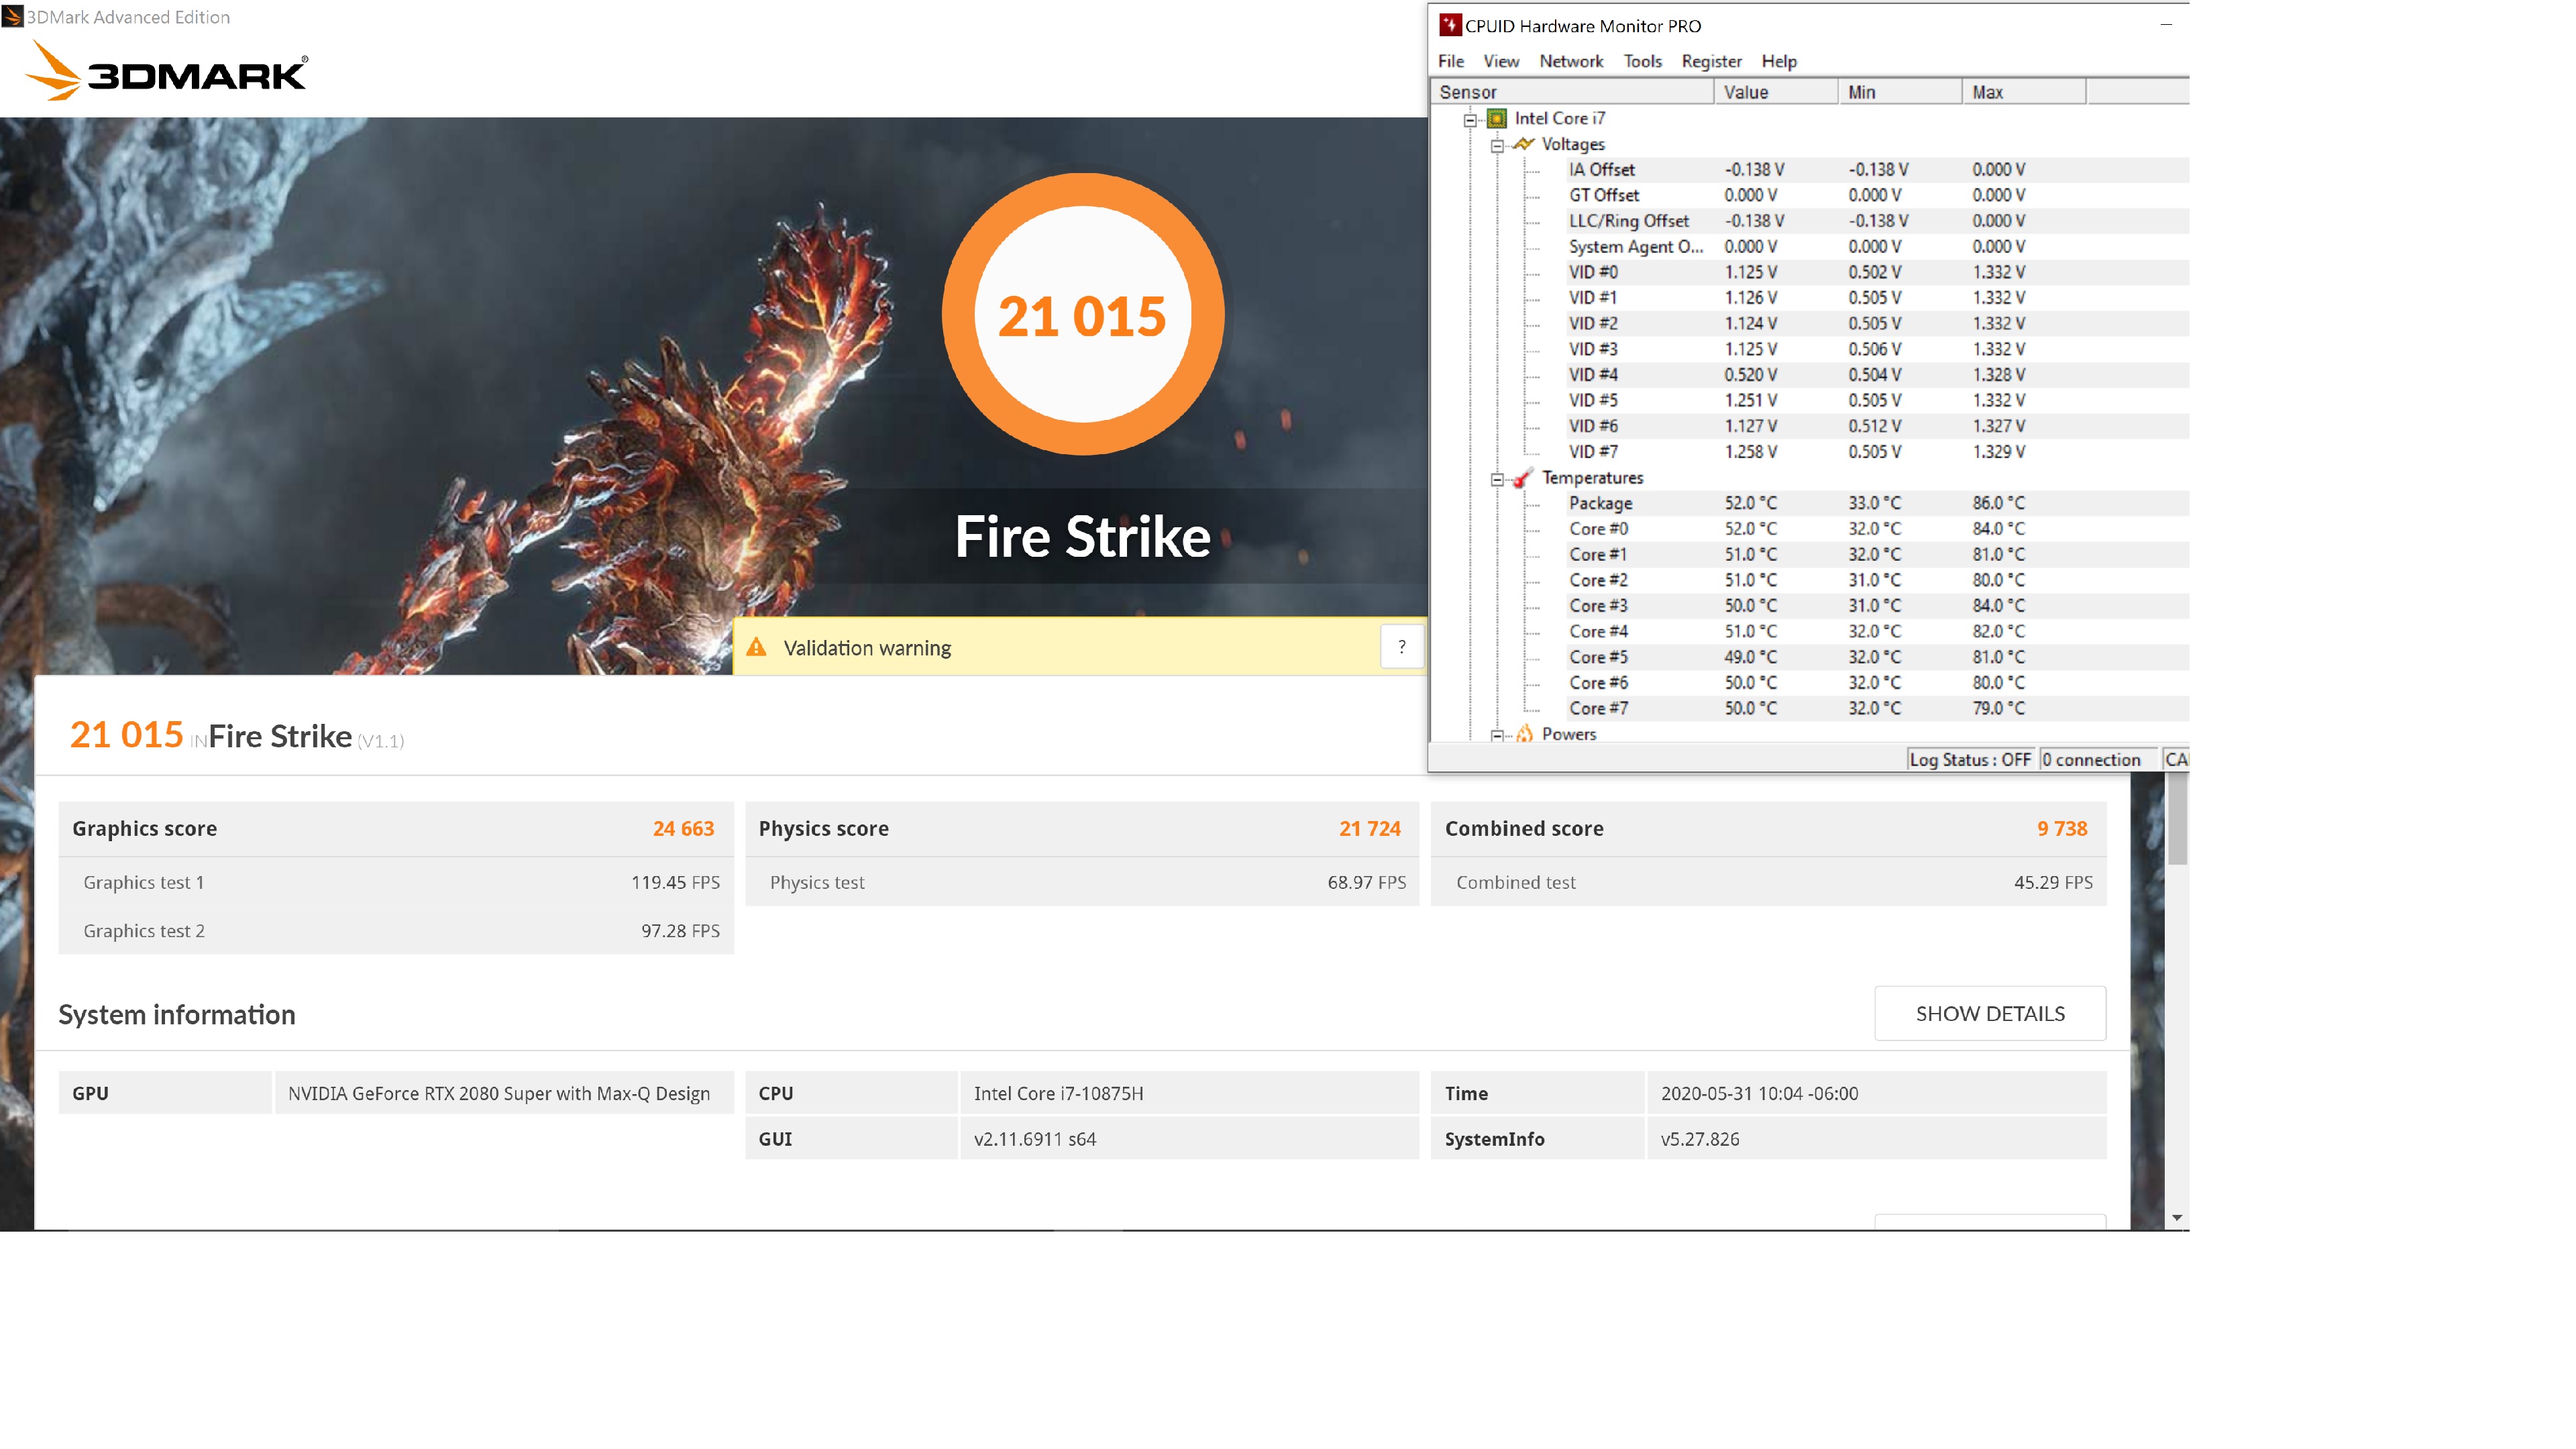Open the validation warning help question mark
Image resolution: width=2576 pixels, height=1449 pixels.
1401,647
